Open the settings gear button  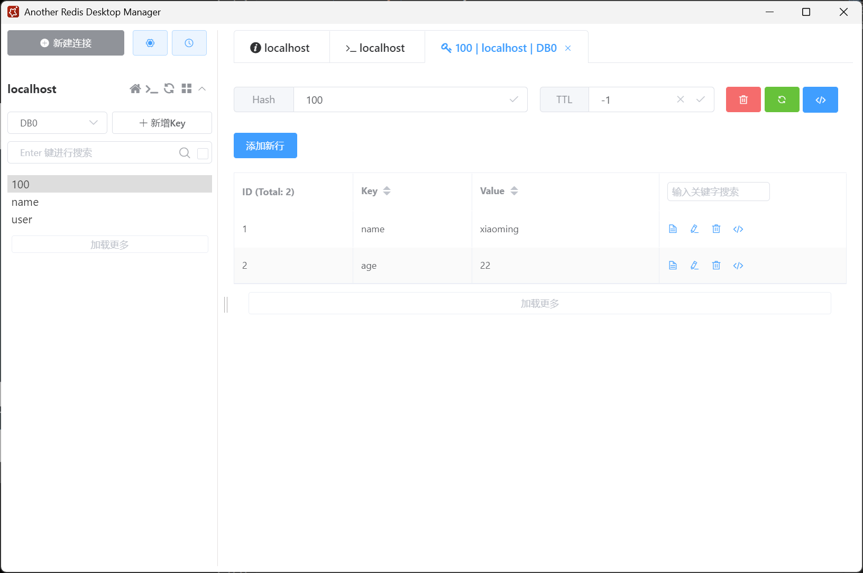point(150,43)
